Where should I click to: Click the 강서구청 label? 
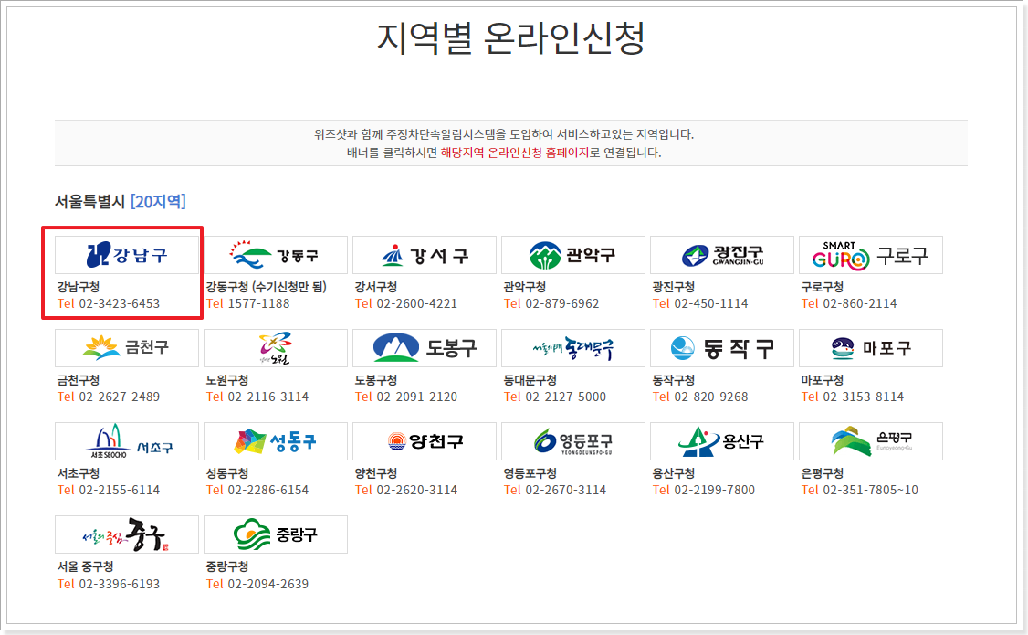tap(375, 287)
